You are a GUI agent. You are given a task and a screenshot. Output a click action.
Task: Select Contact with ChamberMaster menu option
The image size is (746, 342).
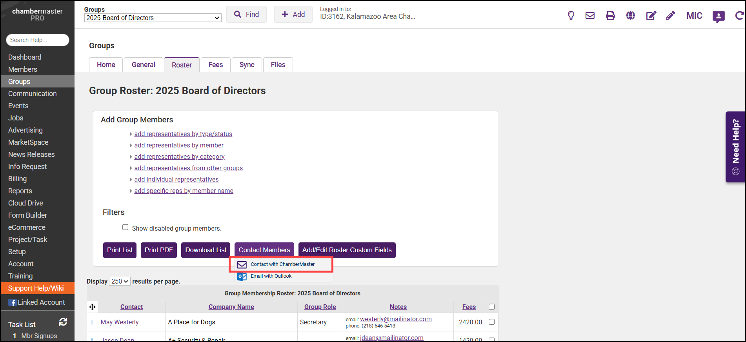tap(282, 264)
